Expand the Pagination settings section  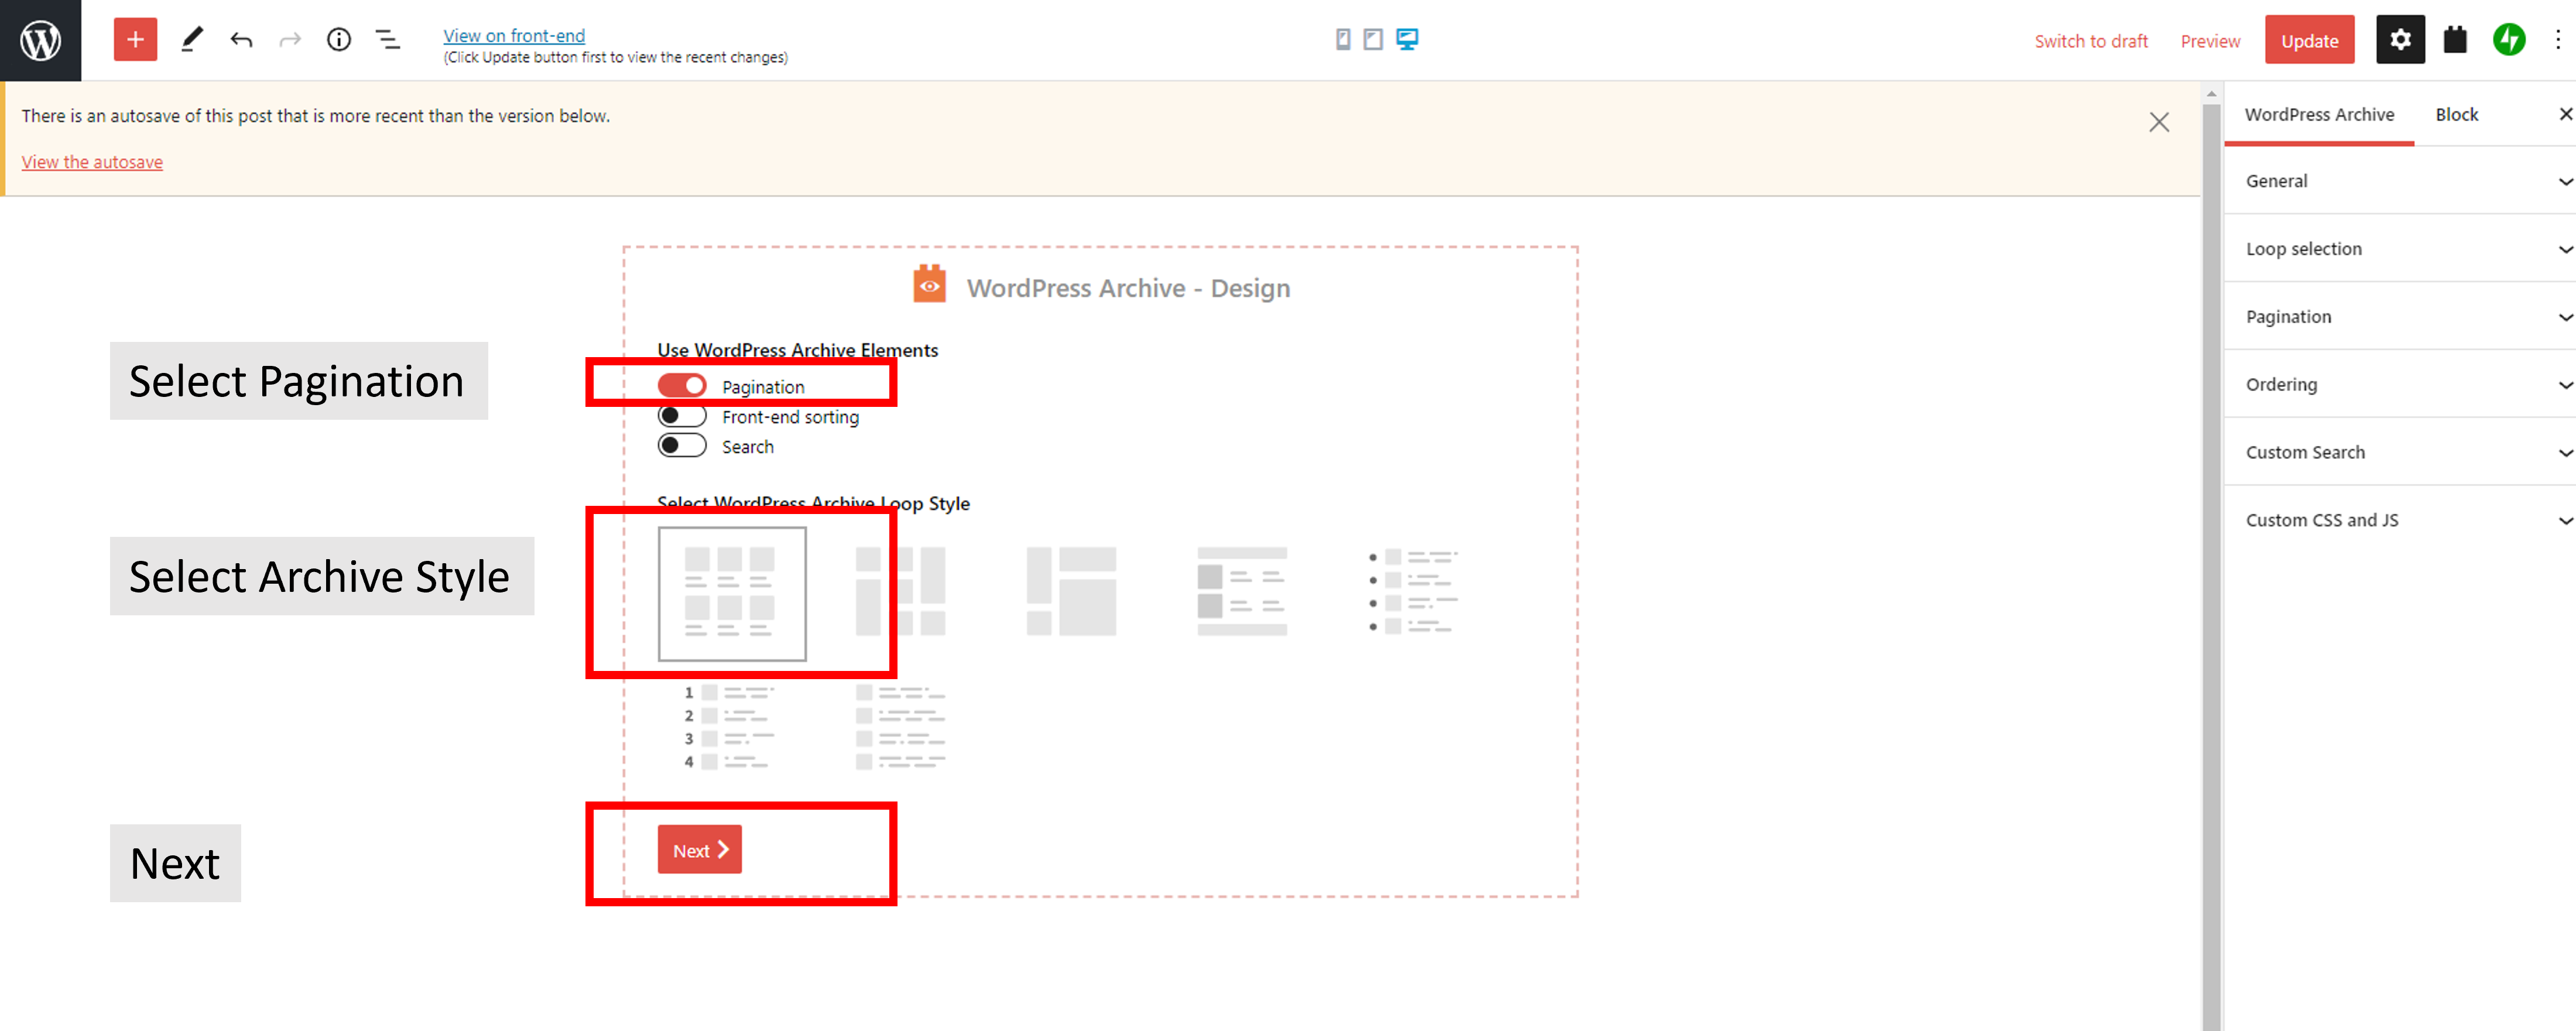2400,317
